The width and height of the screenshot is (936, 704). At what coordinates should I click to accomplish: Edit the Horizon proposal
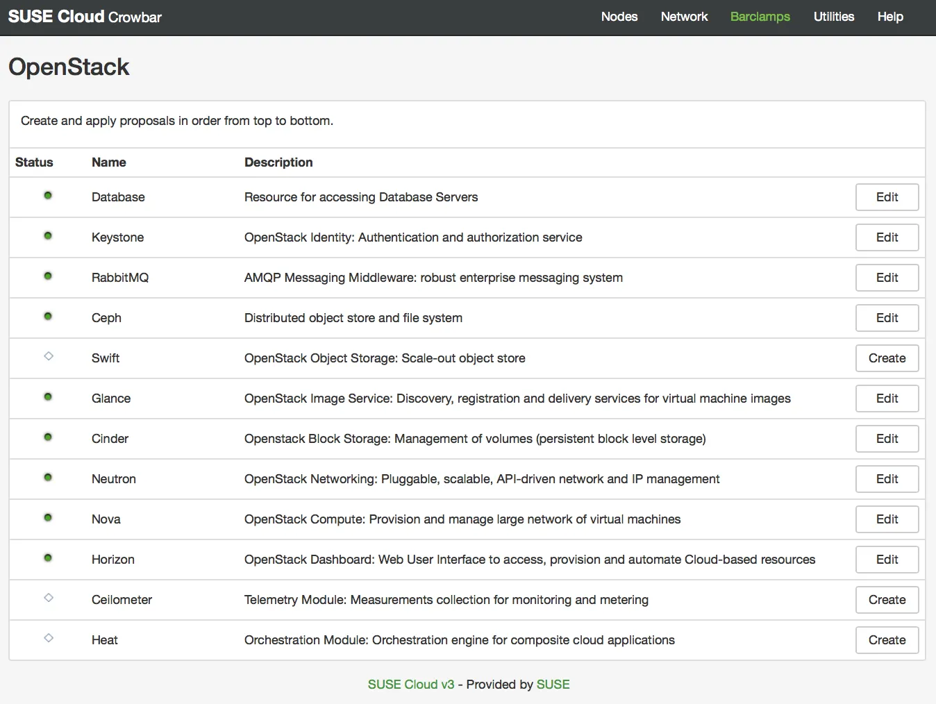tap(887, 560)
